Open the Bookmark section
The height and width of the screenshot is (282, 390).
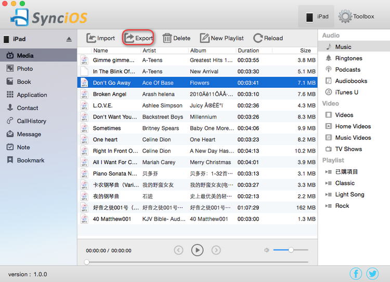pyautogui.click(x=38, y=160)
